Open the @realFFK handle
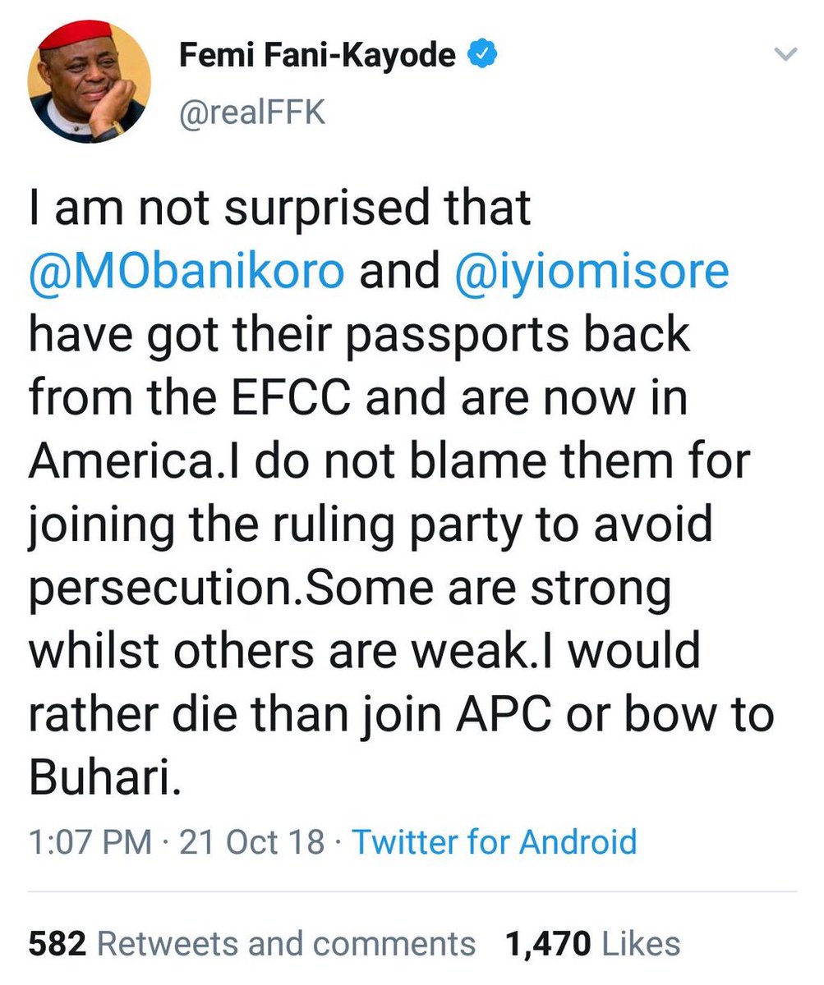The height and width of the screenshot is (985, 824). click(252, 112)
